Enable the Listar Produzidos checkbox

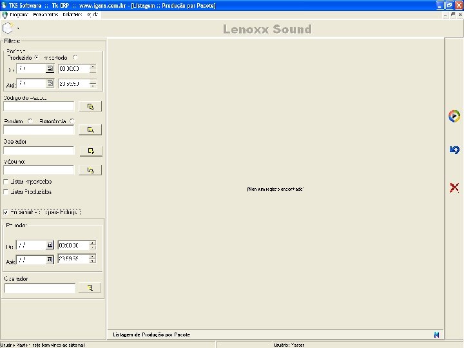pos(6,192)
